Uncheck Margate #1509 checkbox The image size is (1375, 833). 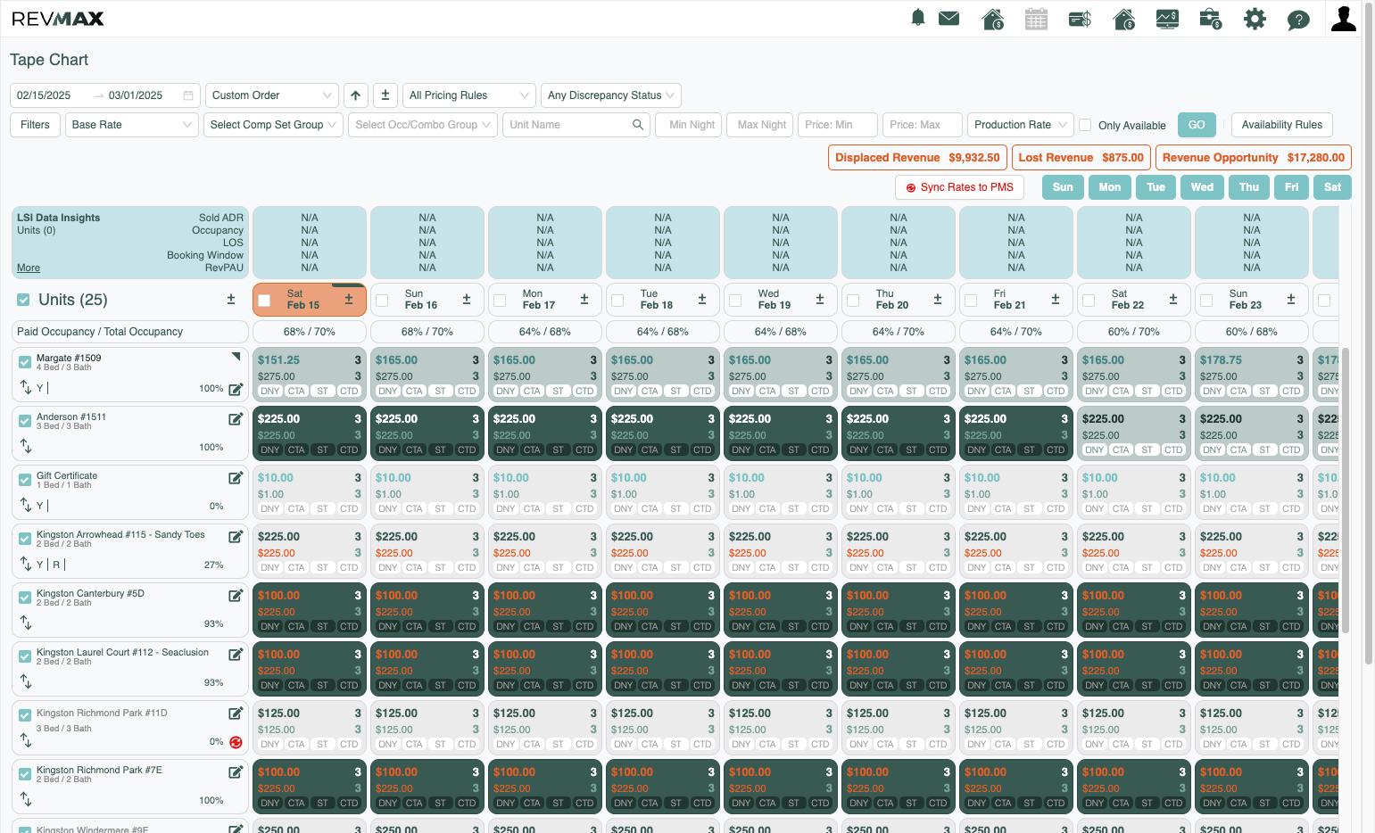coord(25,362)
